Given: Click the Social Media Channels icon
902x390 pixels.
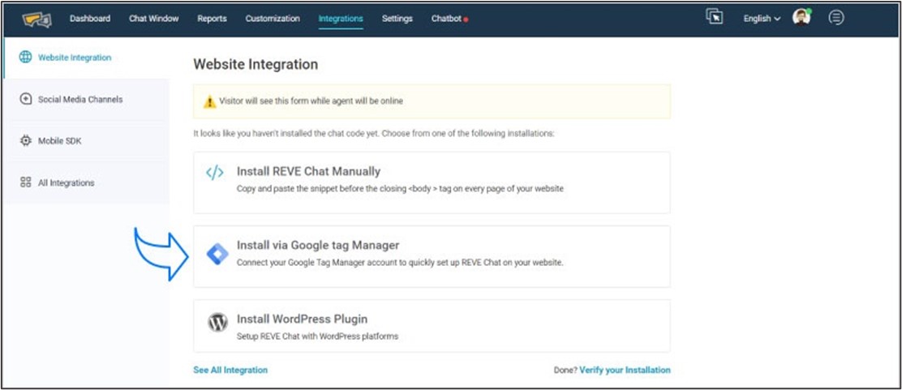Looking at the screenshot, I should (25, 99).
